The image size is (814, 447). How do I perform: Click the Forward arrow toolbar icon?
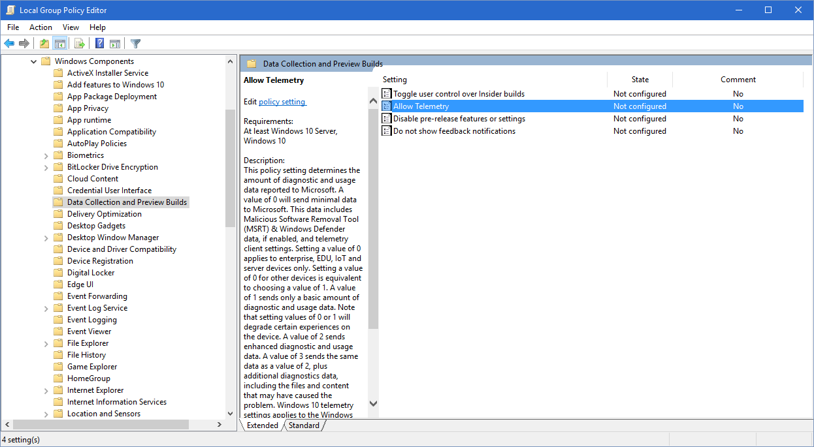pos(24,44)
